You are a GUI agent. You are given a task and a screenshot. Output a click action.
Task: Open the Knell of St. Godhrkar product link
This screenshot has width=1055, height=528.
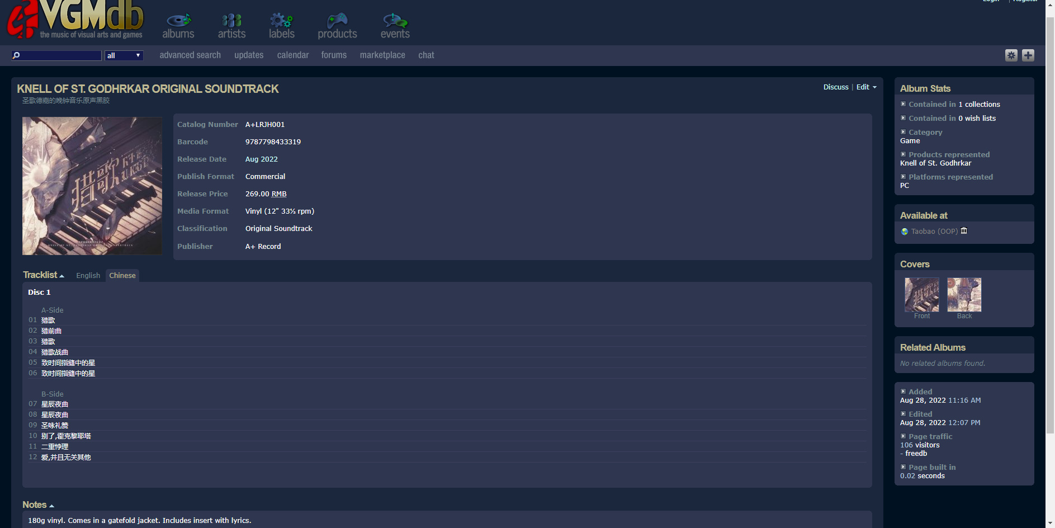[936, 163]
